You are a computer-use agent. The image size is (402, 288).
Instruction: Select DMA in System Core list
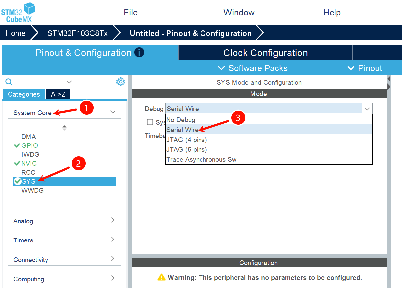point(29,137)
